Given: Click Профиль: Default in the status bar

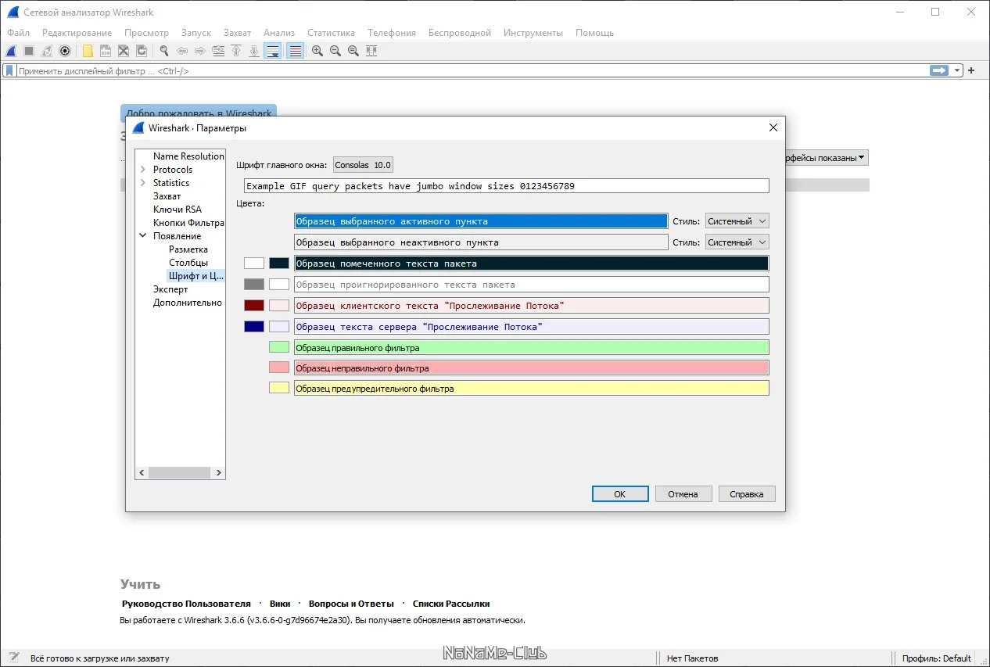Looking at the screenshot, I should 936,658.
